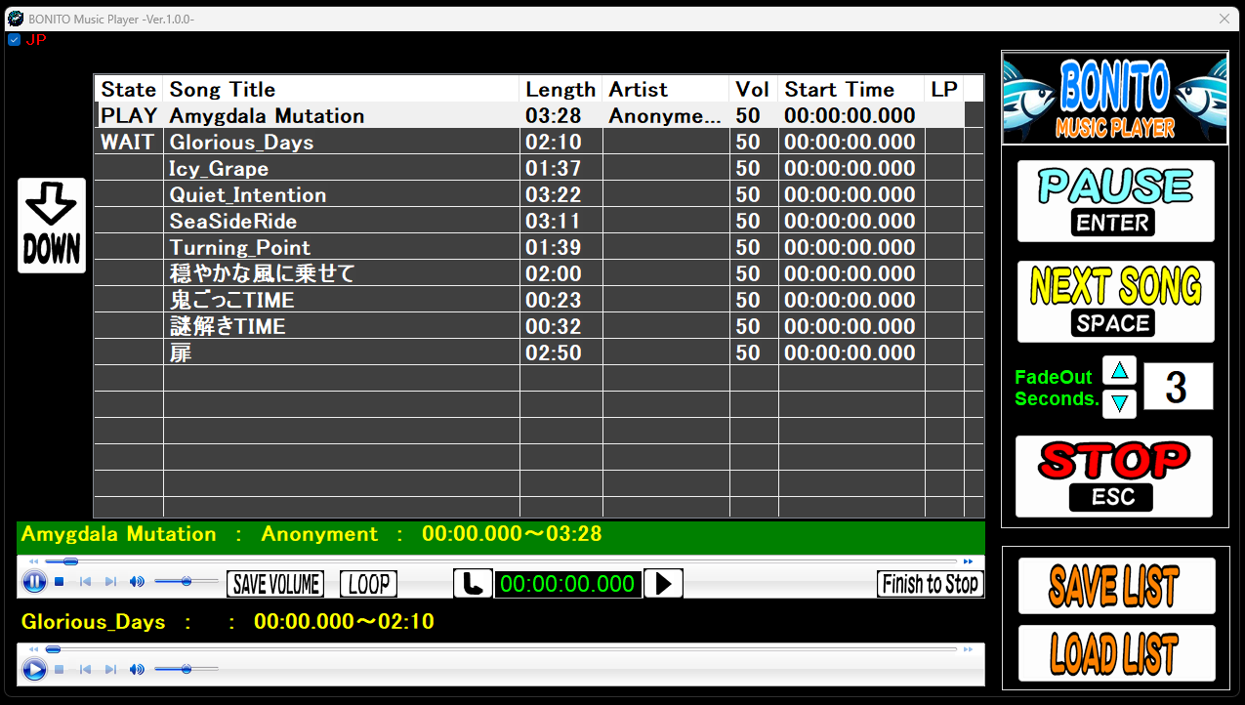Toggle the LOOP button
Screen dimensions: 1245x705
click(369, 584)
